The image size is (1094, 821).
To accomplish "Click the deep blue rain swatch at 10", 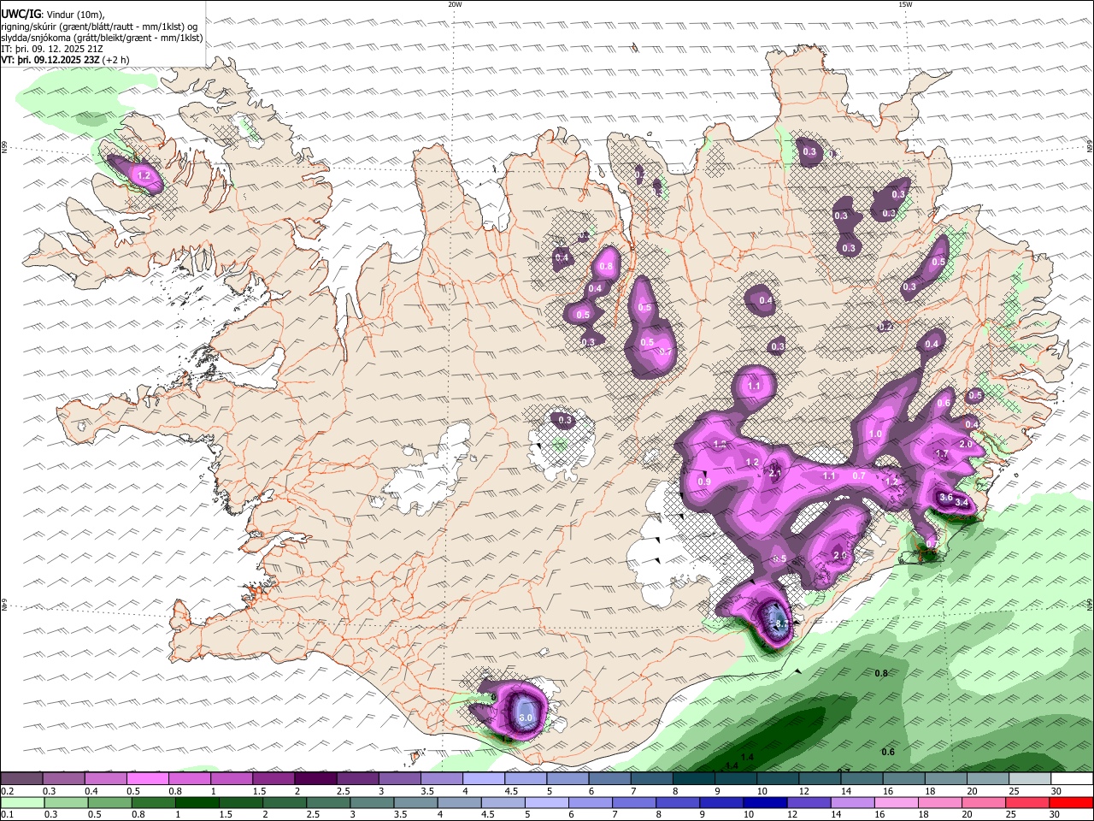I will pyautogui.click(x=767, y=802).
